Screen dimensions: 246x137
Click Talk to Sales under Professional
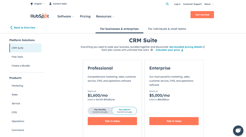pos(112,121)
